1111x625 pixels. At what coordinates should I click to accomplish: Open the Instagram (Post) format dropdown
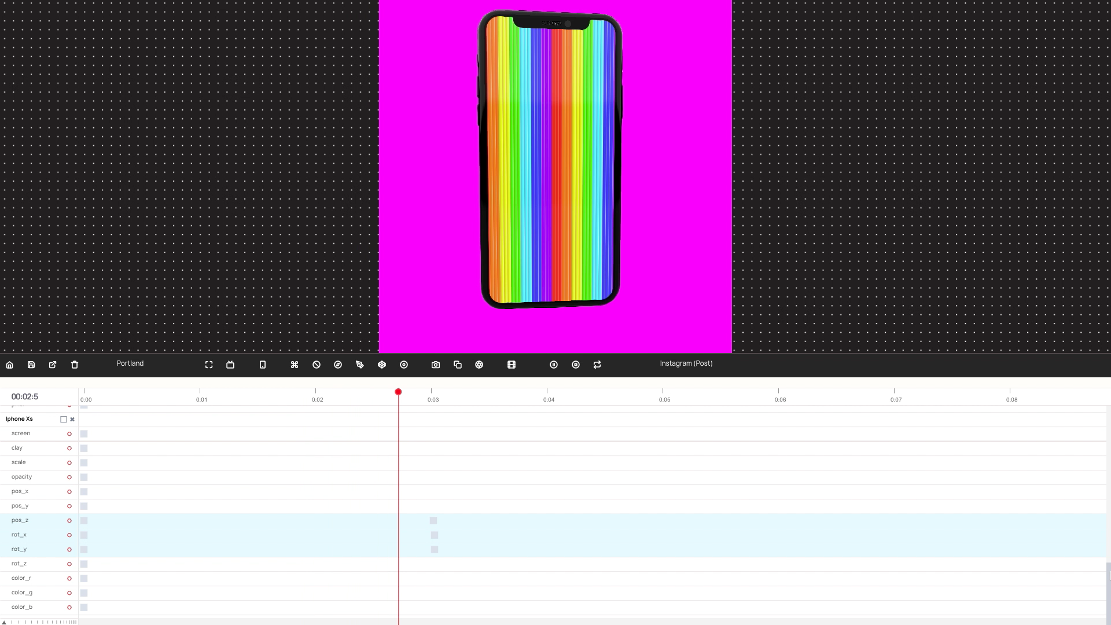click(x=686, y=363)
